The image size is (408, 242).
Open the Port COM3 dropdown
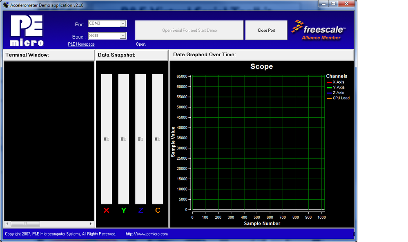[x=123, y=23]
